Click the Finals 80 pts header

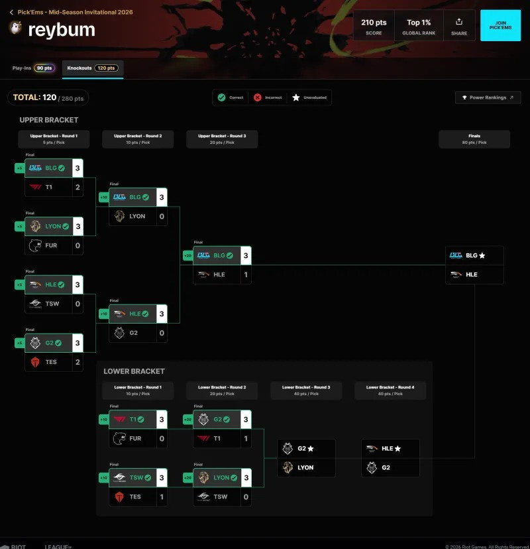point(474,139)
